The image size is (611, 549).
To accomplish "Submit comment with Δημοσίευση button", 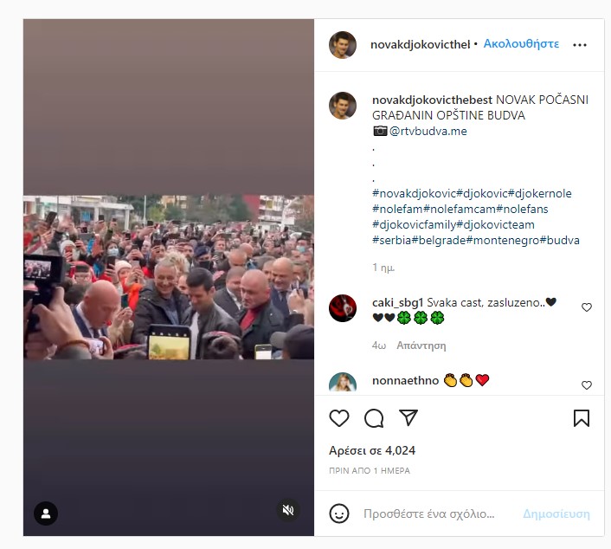I will point(556,513).
